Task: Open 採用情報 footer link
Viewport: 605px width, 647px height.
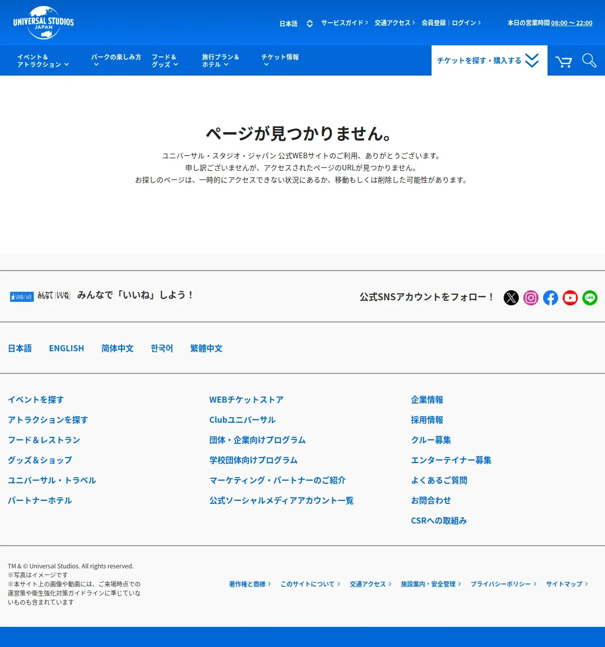Action: point(427,420)
